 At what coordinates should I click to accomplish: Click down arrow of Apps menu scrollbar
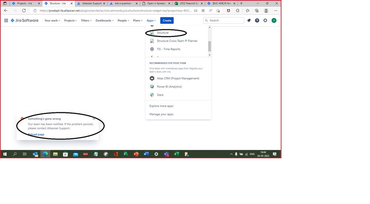pos(210,55)
